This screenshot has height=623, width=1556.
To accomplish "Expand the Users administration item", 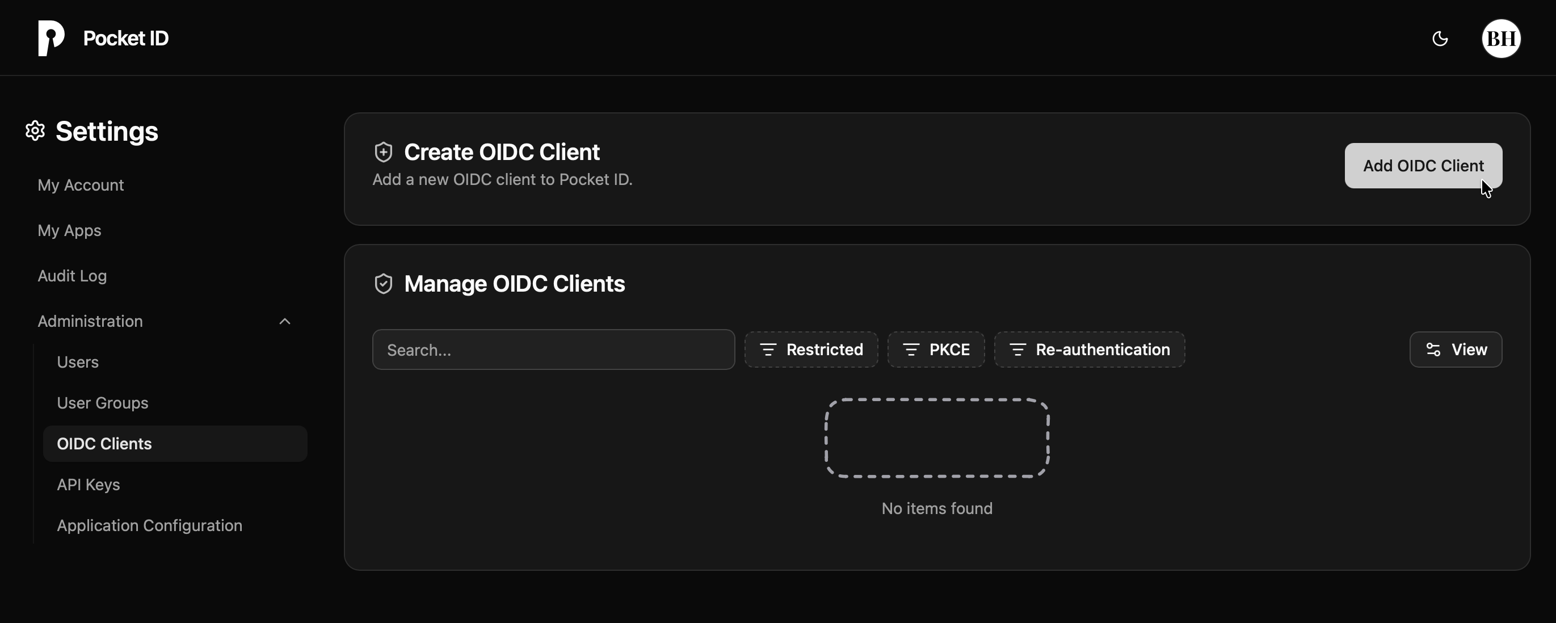I will [77, 361].
